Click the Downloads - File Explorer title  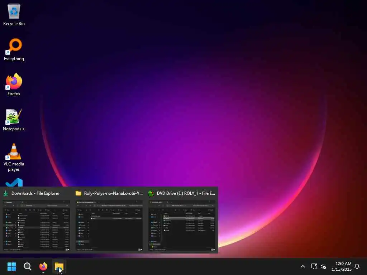(35, 193)
